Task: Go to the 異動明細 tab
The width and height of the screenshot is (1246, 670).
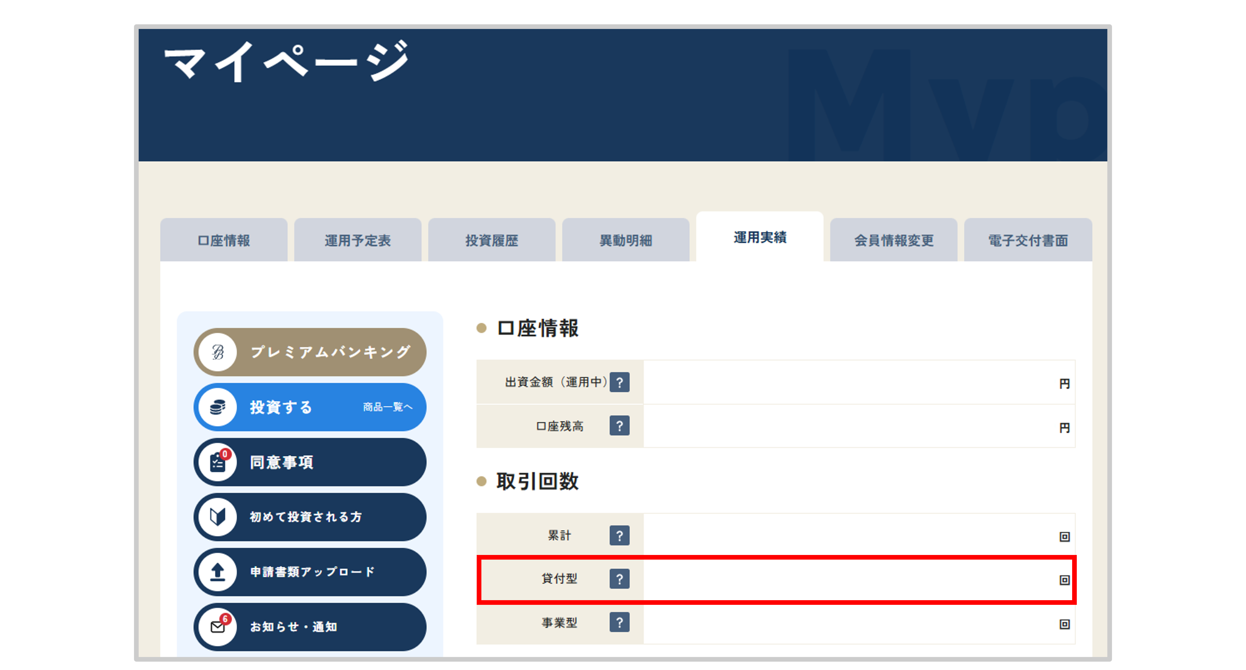Action: [x=625, y=240]
